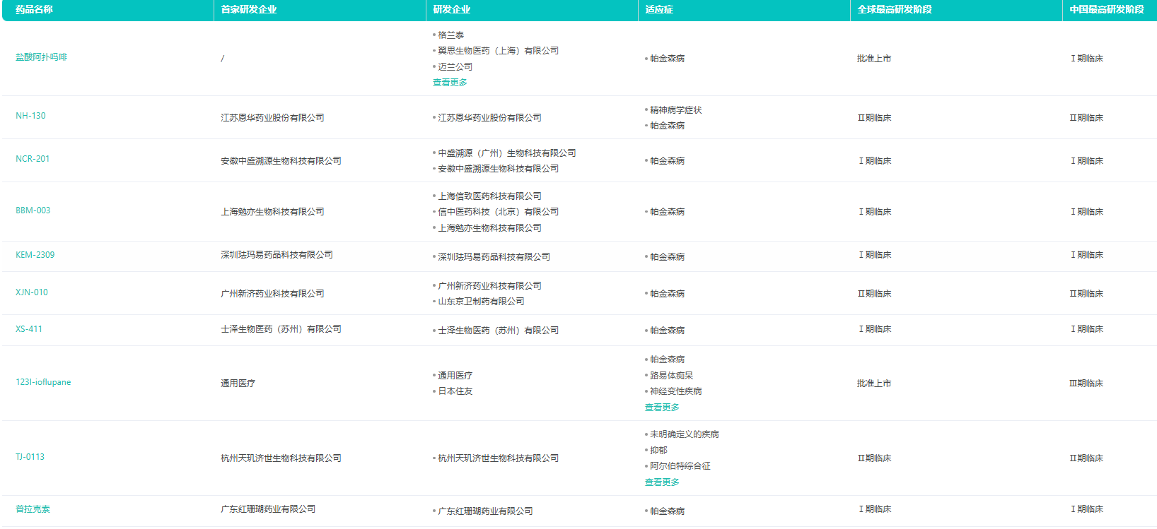
Task: Click the 药品名称 column header
Action: pos(34,10)
